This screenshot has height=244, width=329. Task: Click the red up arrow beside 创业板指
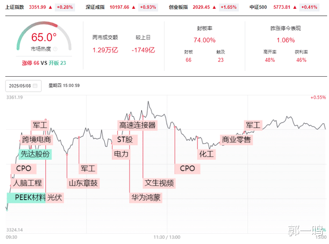[214, 7]
